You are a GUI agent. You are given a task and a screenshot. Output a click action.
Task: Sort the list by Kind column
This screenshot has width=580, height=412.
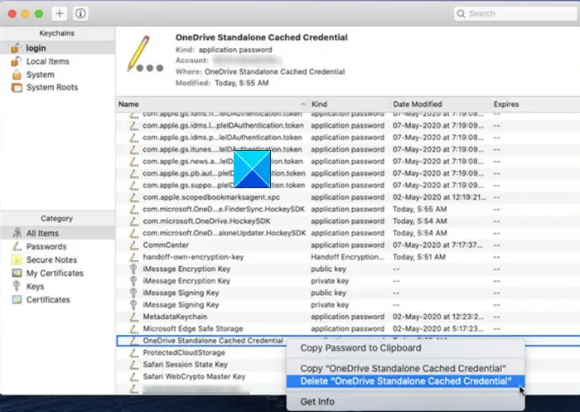349,104
